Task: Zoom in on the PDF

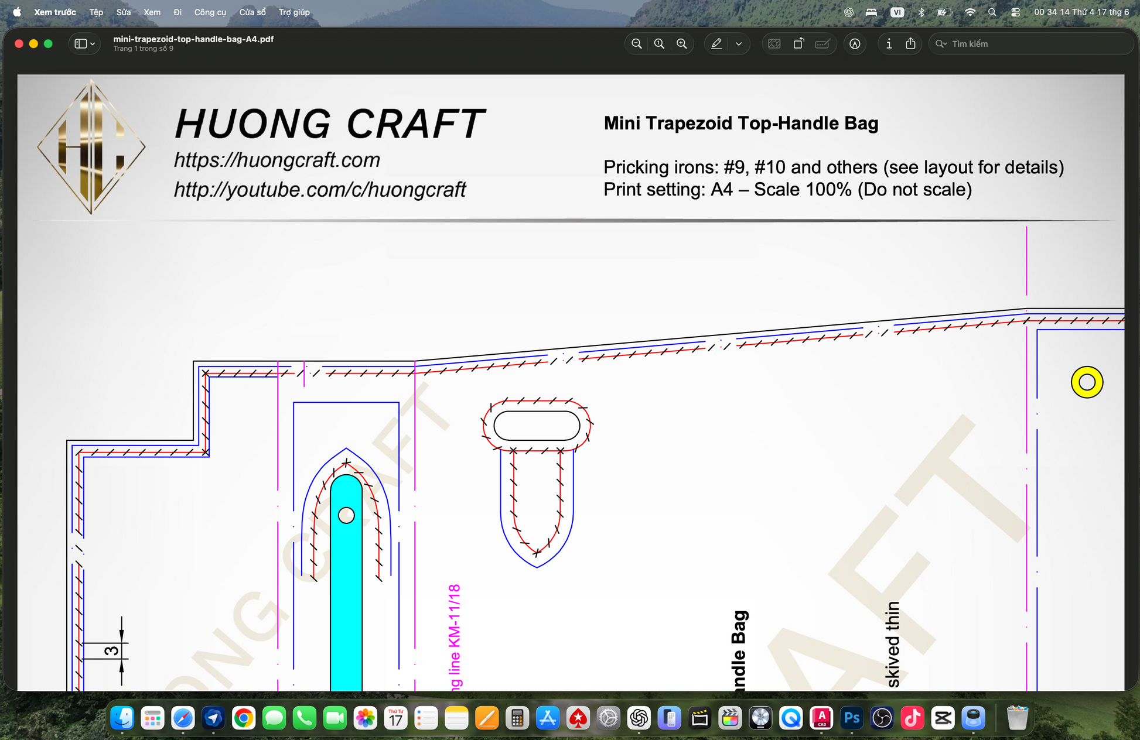Action: [682, 44]
